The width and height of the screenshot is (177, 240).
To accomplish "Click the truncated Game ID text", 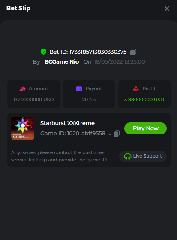I will click(76, 134).
